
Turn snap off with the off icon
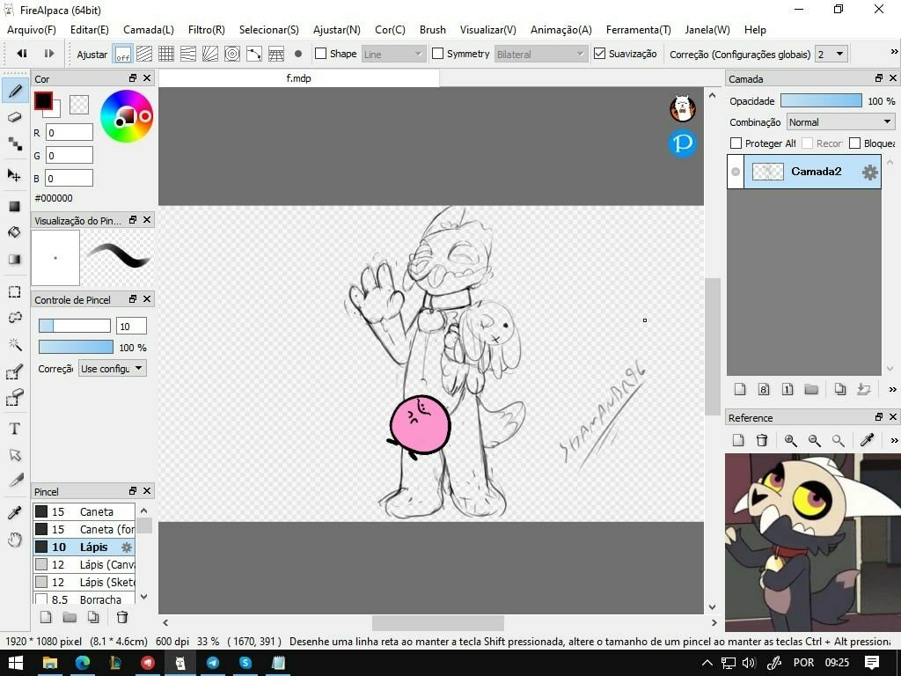point(122,54)
